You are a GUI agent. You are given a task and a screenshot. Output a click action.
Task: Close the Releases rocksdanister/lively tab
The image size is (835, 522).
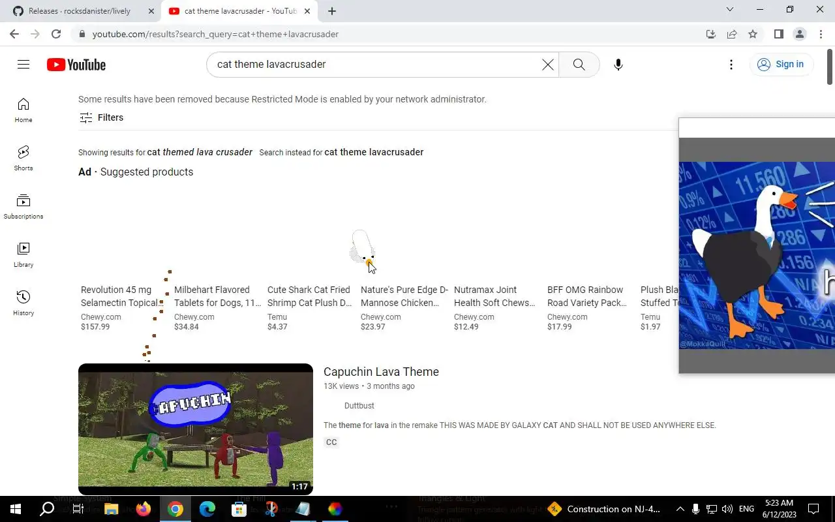[151, 11]
